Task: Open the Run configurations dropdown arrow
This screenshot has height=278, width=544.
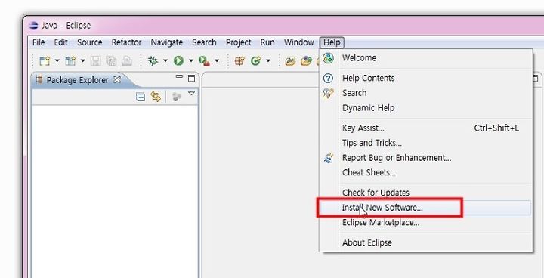Action: pyautogui.click(x=191, y=61)
